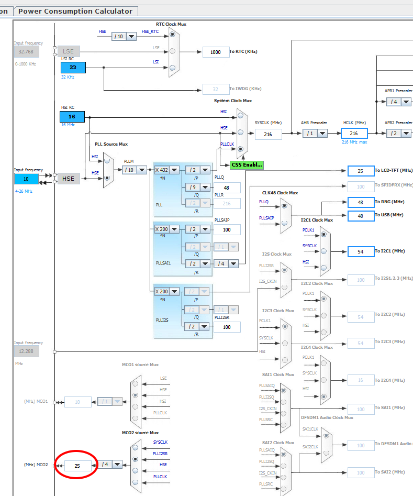Open PLLSAI1 /R /2 divider dropdown
The width and height of the screenshot is (413, 496).
205,263
